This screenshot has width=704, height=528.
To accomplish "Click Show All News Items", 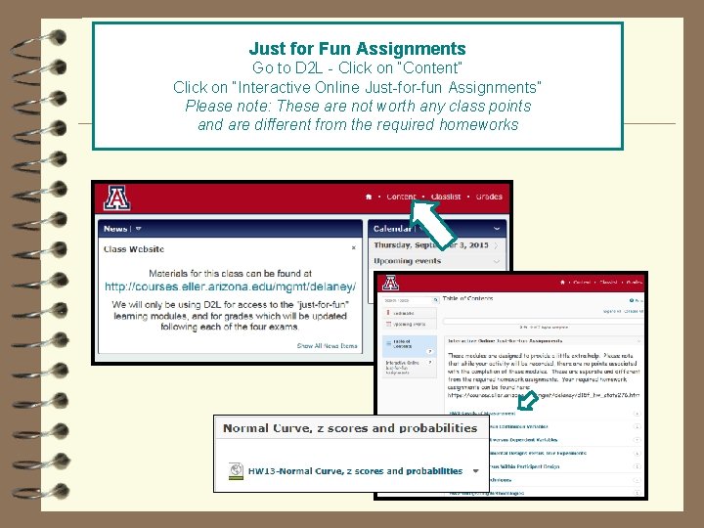I will click(327, 346).
